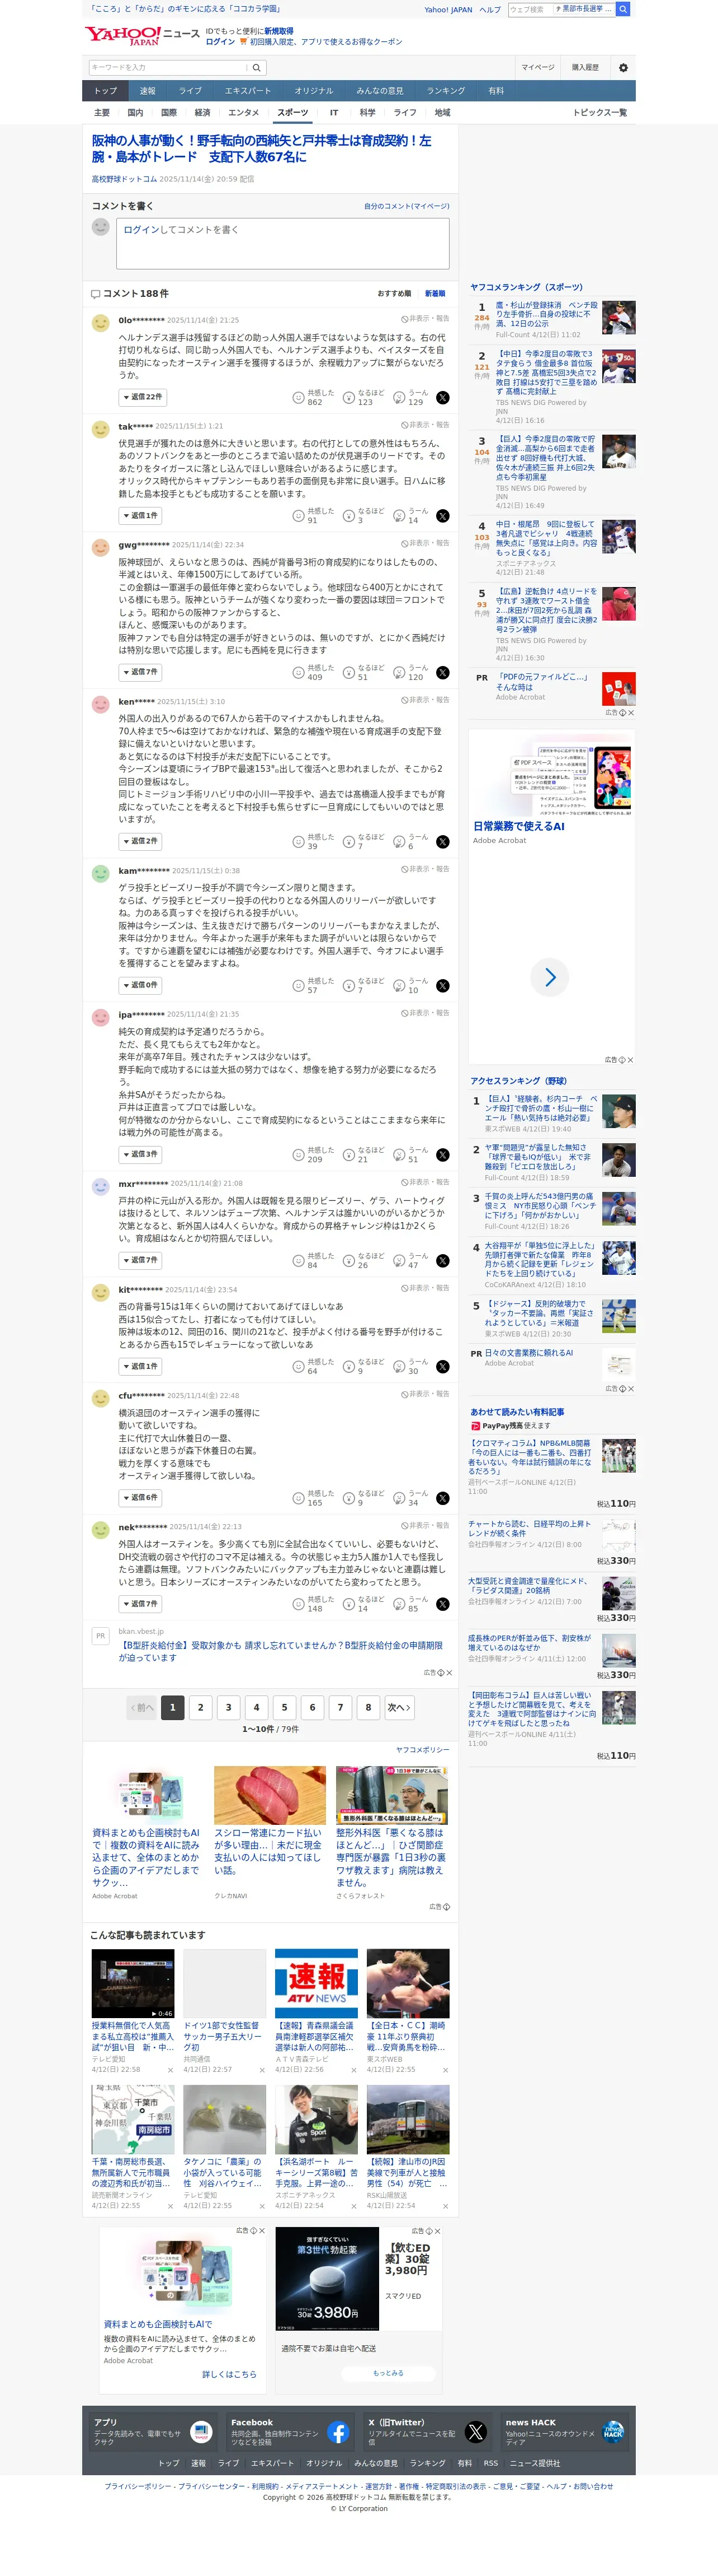718x2576 pixels.
Task: Switch to エキスパート tab in top navigation
Action: click(x=248, y=91)
